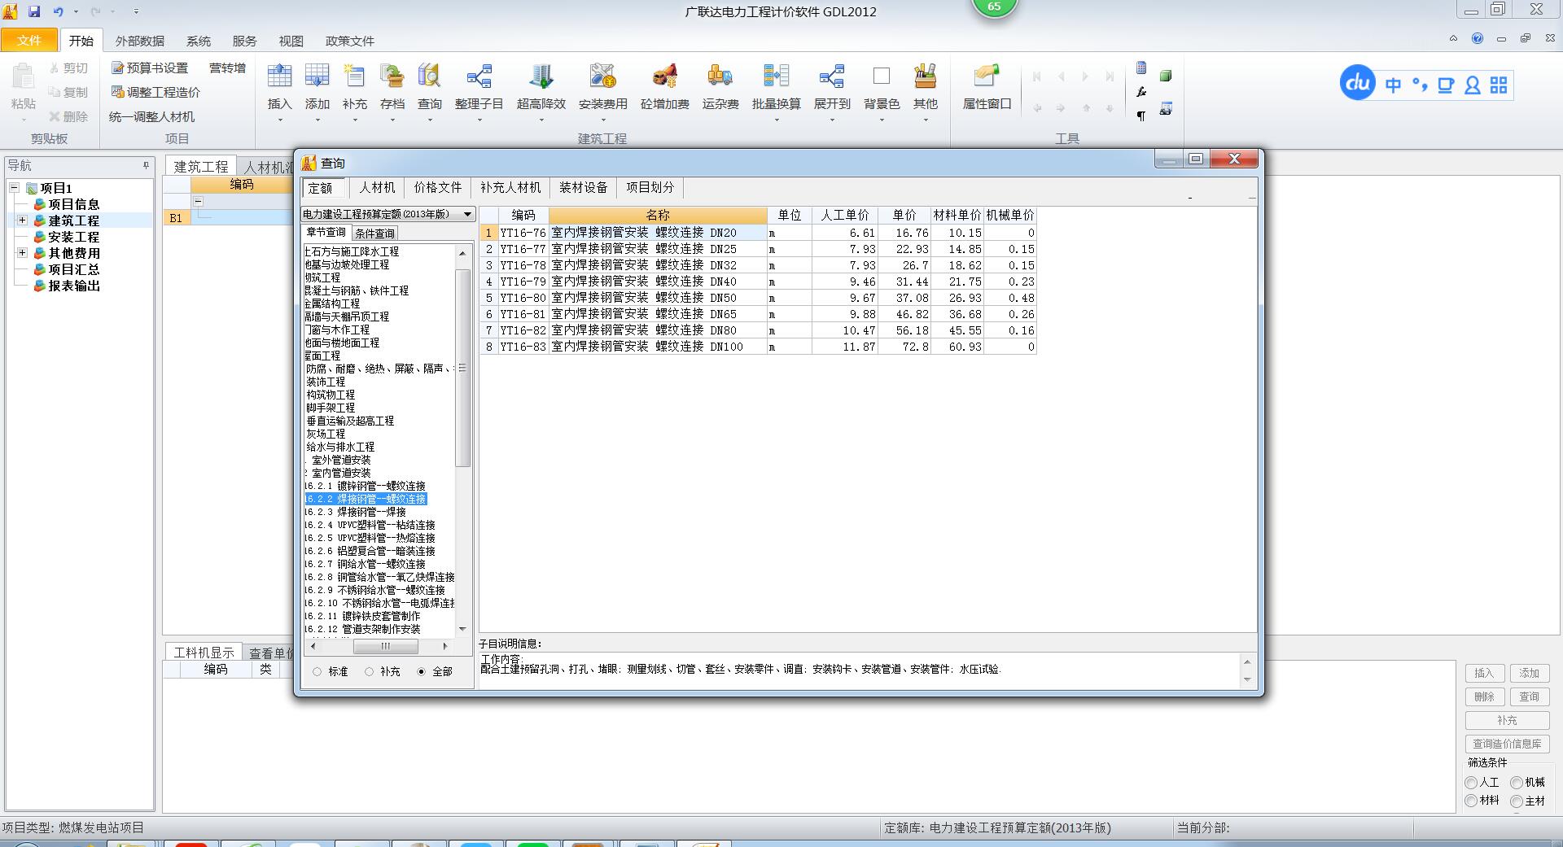Screen dimensions: 1563x847
Task: Open the 文件 (File) menu
Action: [x=29, y=41]
